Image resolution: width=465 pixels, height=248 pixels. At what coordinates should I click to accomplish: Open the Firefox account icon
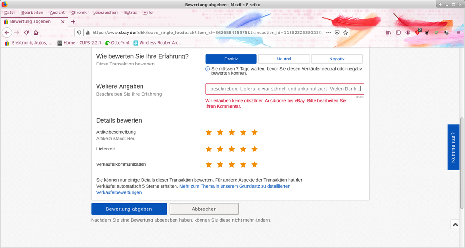(x=408, y=33)
